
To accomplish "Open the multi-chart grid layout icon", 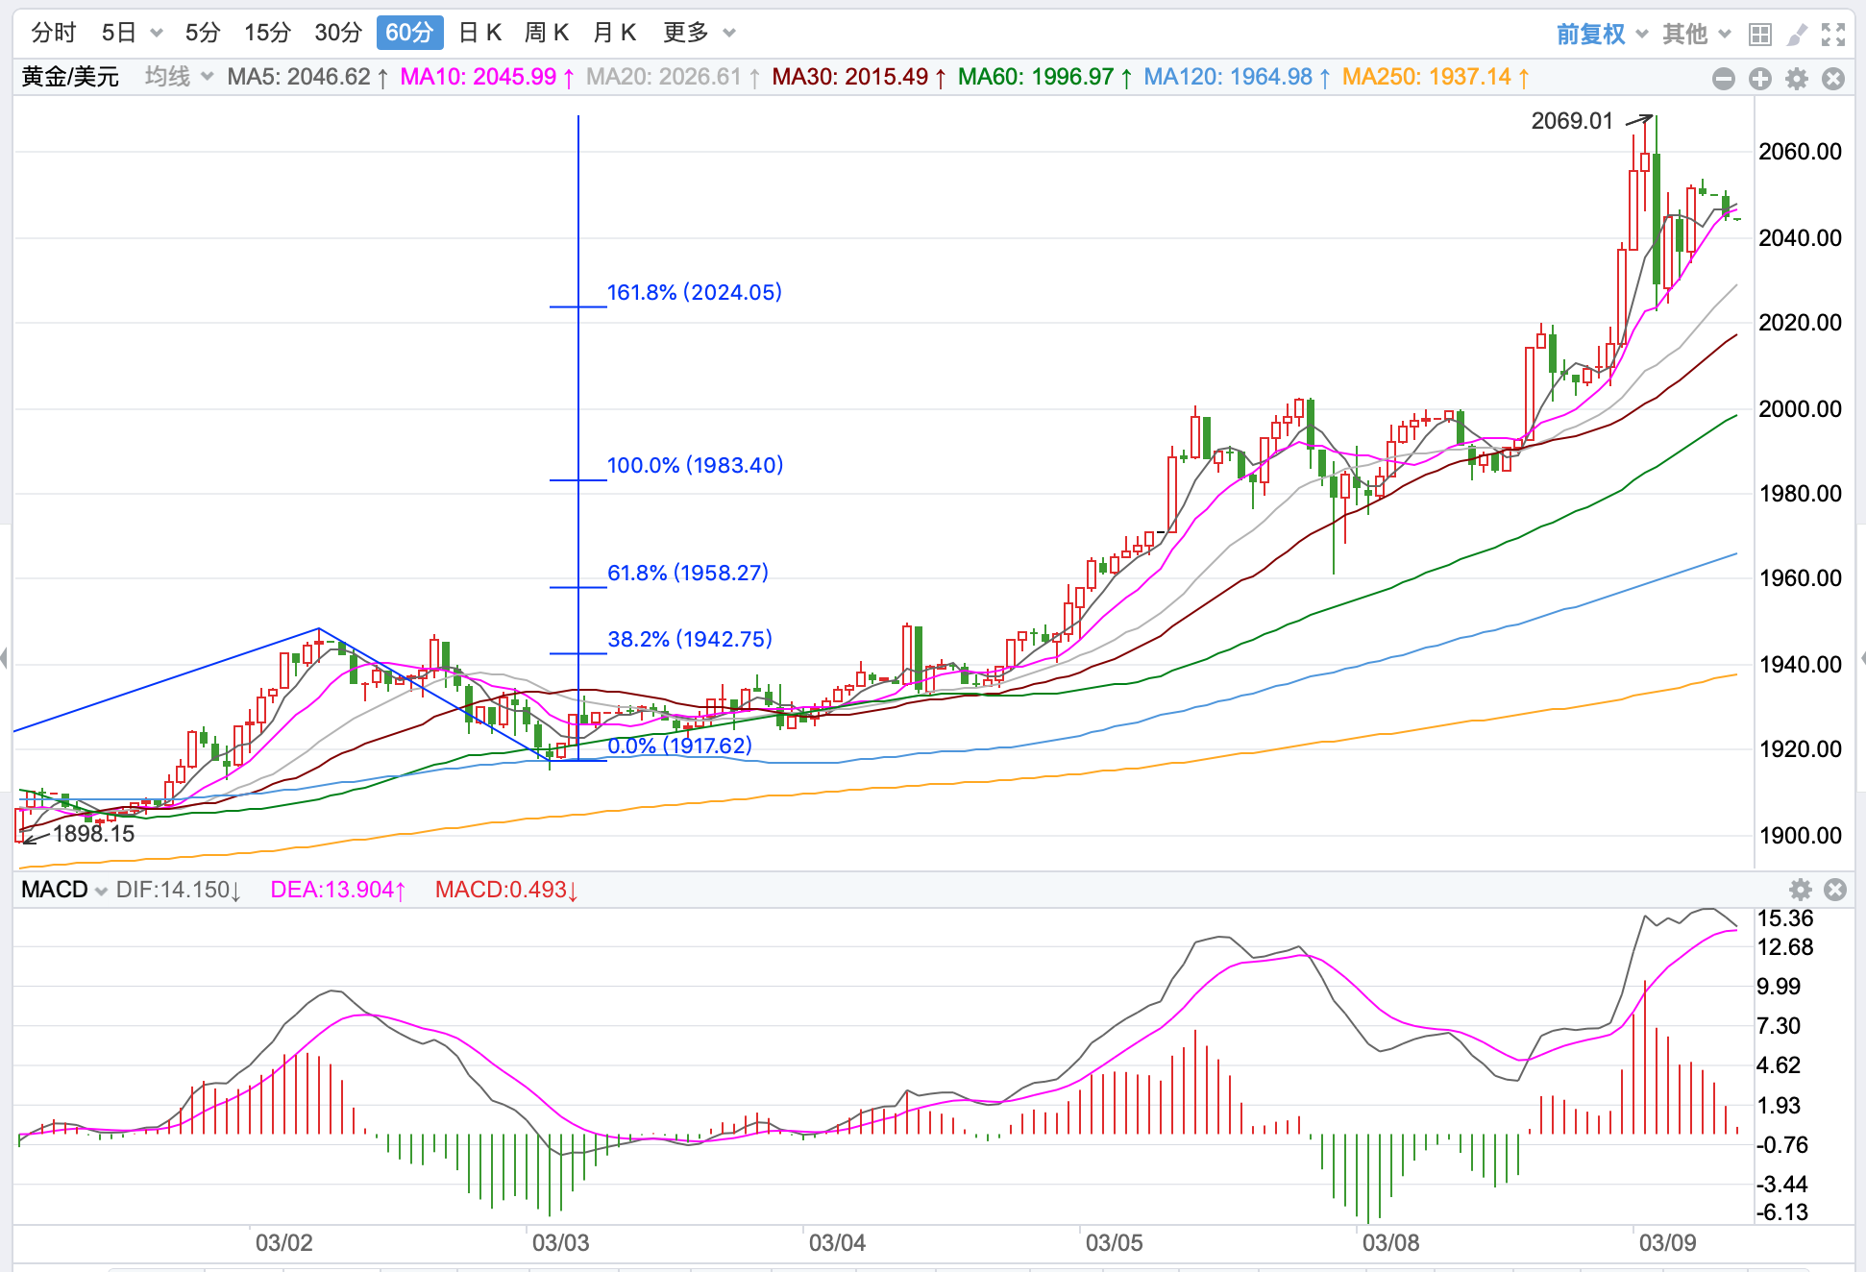I will (x=1760, y=35).
